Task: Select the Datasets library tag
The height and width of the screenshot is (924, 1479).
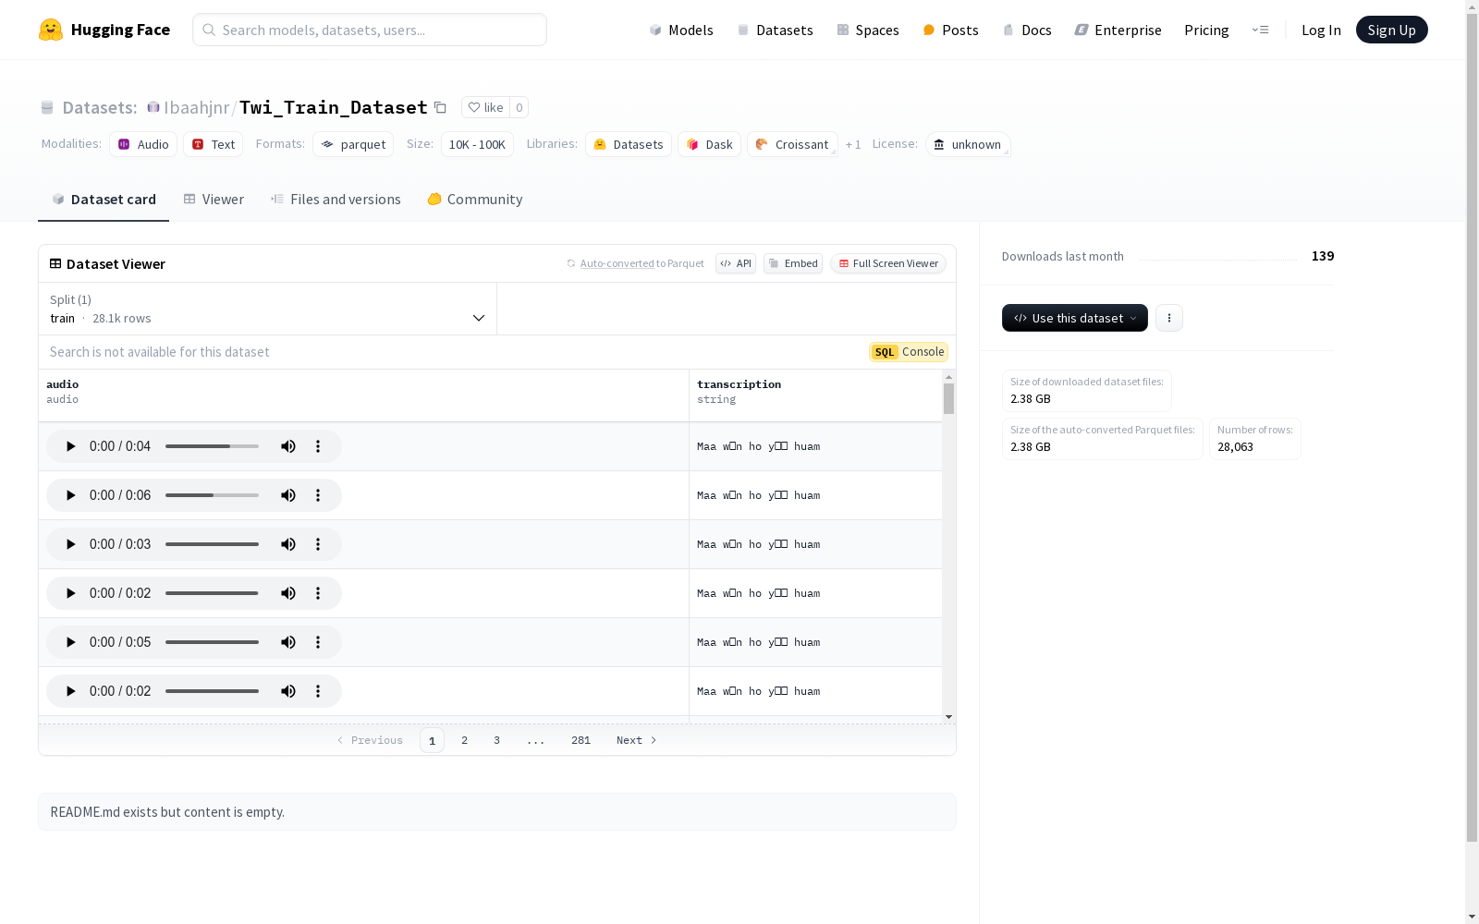Action: tap(629, 144)
